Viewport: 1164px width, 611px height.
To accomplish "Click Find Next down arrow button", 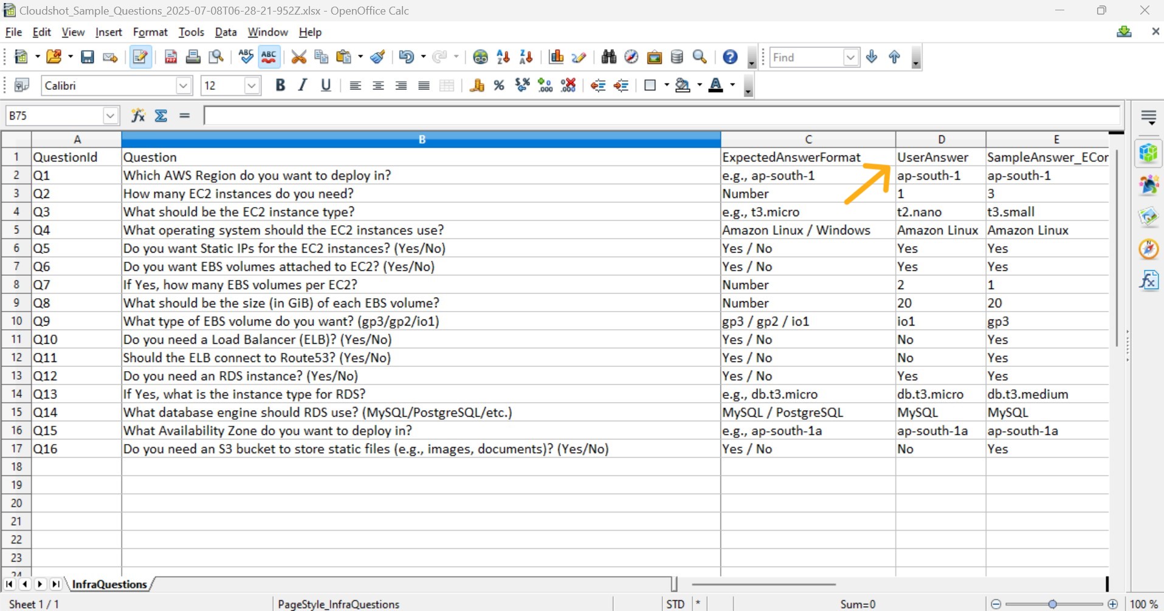I will (x=872, y=57).
